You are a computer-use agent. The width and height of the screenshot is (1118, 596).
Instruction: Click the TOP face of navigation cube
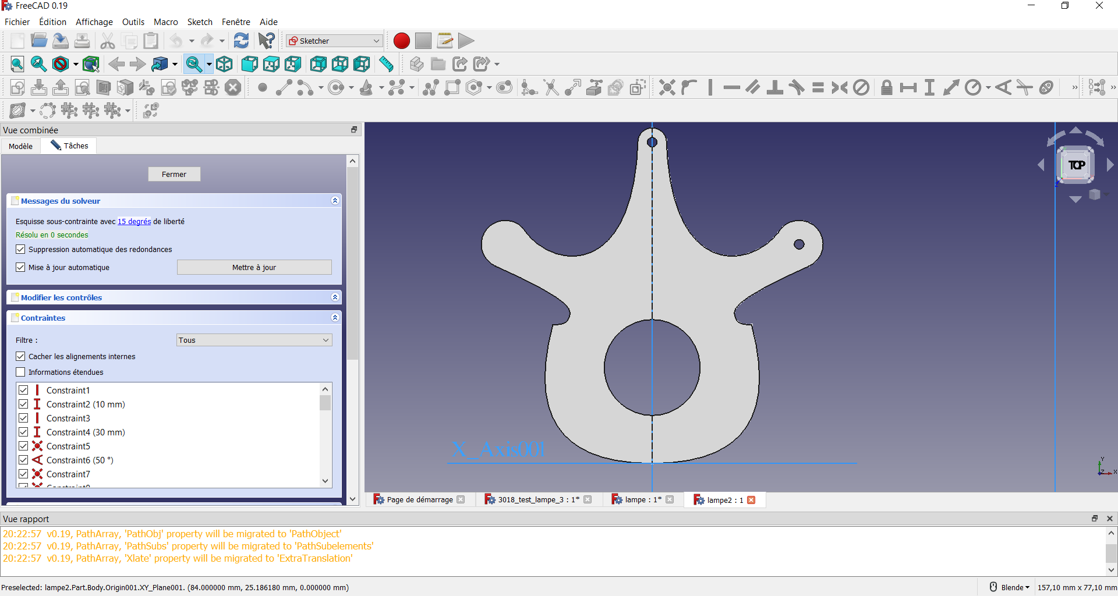pyautogui.click(x=1076, y=165)
